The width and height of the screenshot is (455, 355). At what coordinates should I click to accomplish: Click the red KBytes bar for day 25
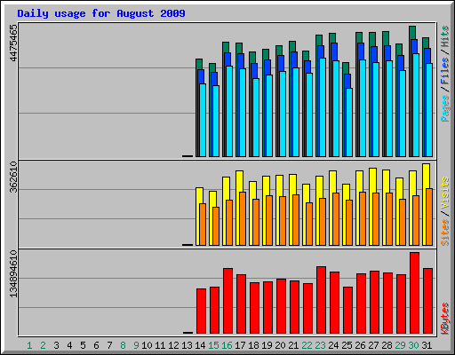click(x=347, y=311)
